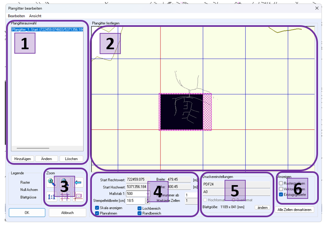Open the Bearbeiten menu

(16, 15)
